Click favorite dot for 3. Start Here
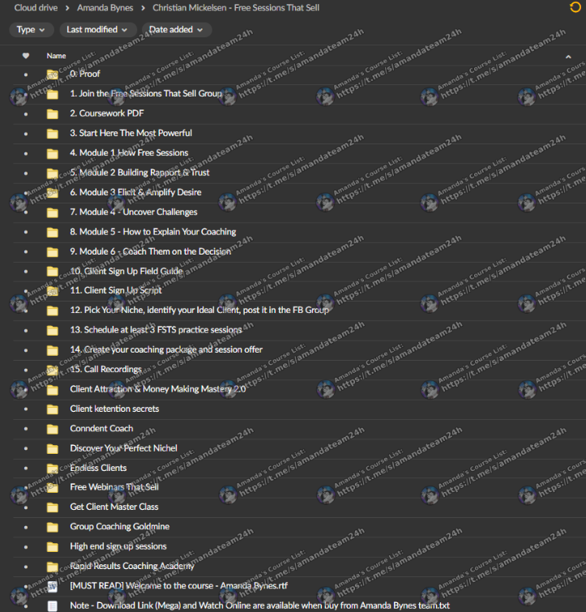Image resolution: width=586 pixels, height=612 pixels. point(26,134)
